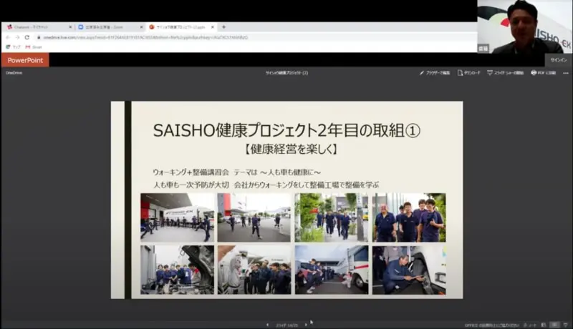Click the Office improvement feedback link
The image size is (573, 329).
491,325
